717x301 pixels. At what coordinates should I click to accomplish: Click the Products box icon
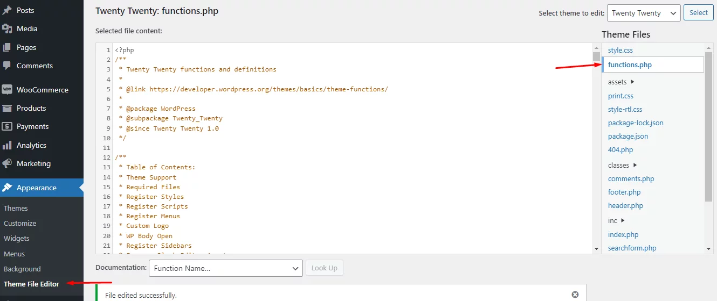(7, 108)
